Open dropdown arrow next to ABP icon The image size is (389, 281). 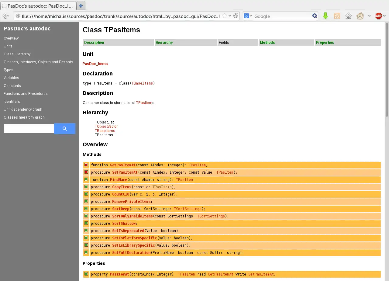click(384, 16)
